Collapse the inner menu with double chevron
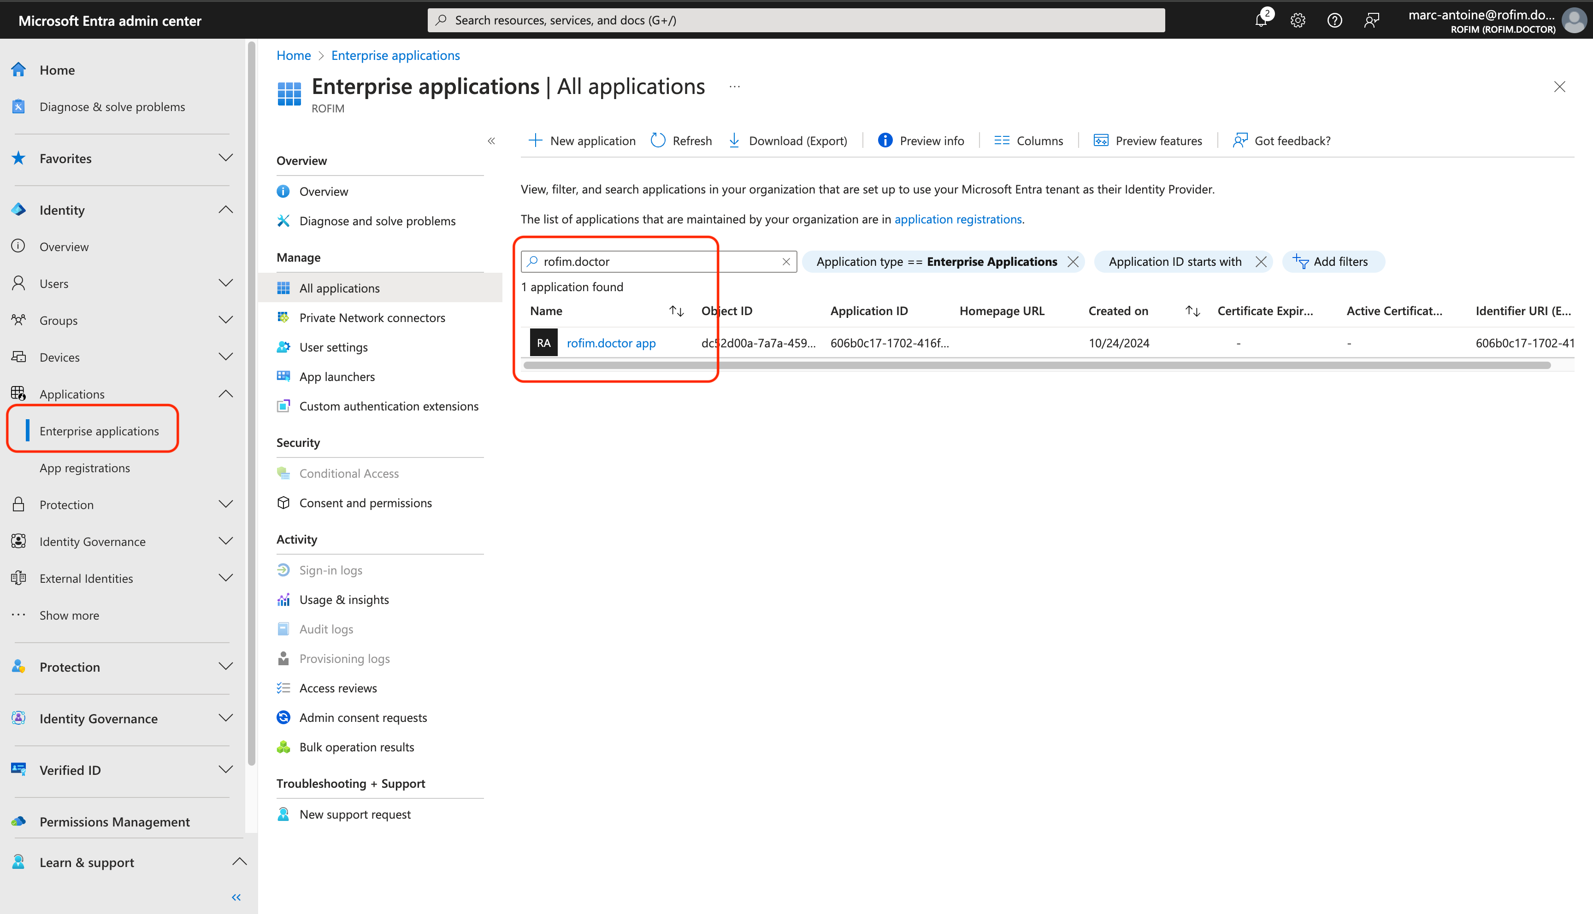Image resolution: width=1593 pixels, height=914 pixels. click(x=492, y=141)
